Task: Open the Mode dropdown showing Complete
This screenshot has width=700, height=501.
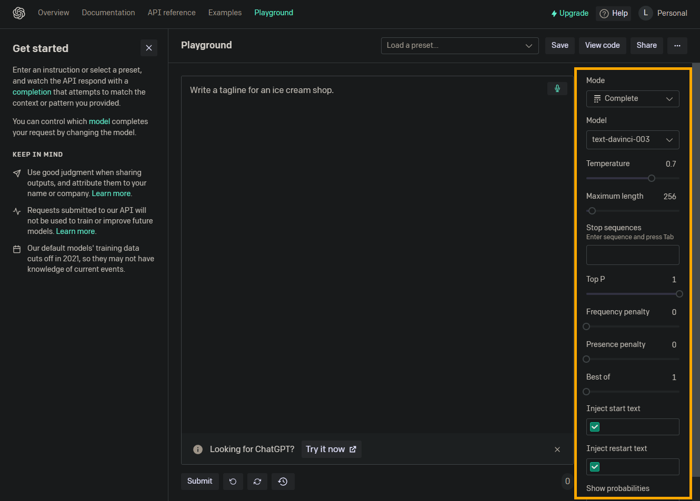Action: click(633, 99)
